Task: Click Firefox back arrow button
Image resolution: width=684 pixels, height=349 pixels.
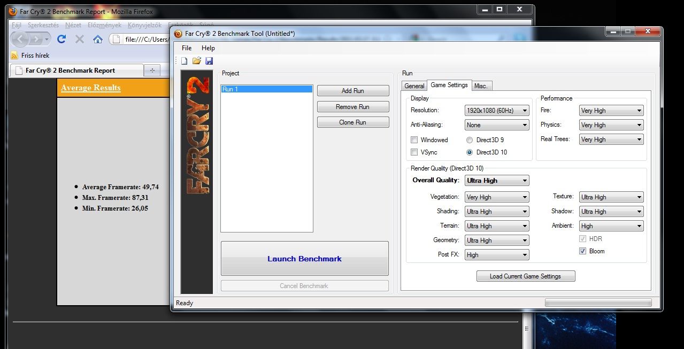Action: pyautogui.click(x=20, y=39)
